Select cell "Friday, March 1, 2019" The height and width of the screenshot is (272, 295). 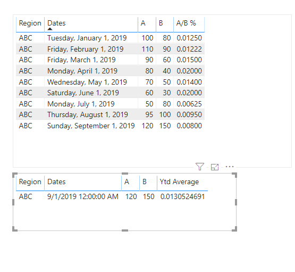(81, 60)
